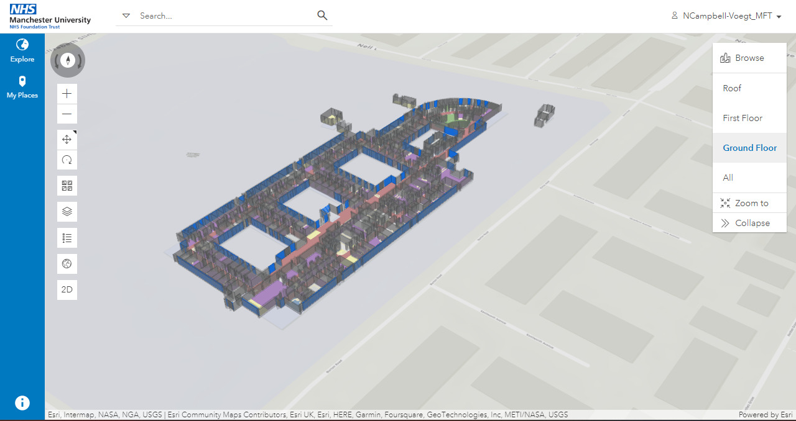
Task: Switch the scene to 2D mode
Action: [x=67, y=289]
